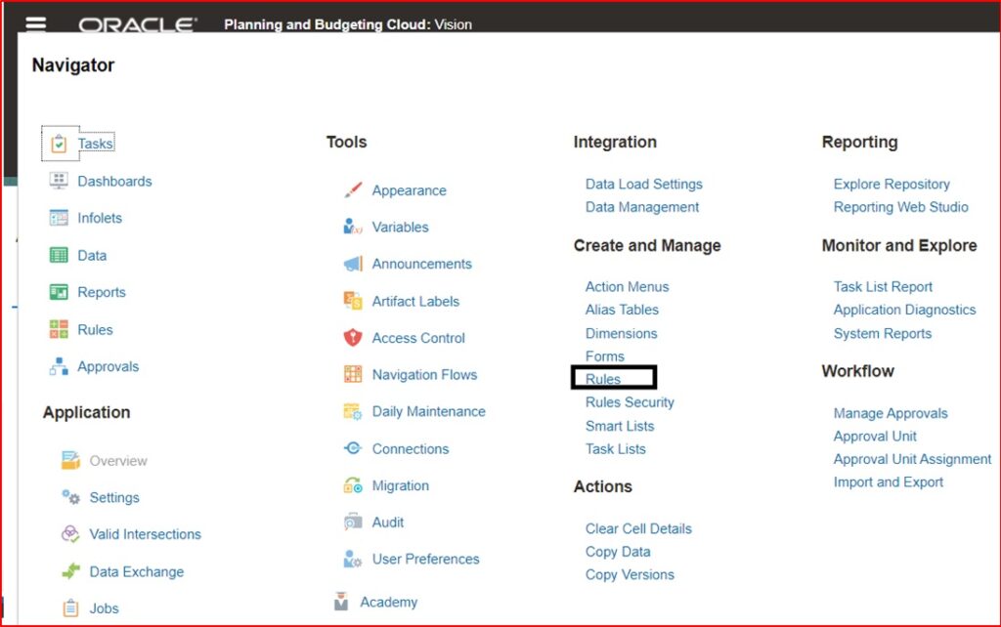This screenshot has height=627, width=1001.
Task: Click the Dashboards monitor icon
Action: (59, 181)
